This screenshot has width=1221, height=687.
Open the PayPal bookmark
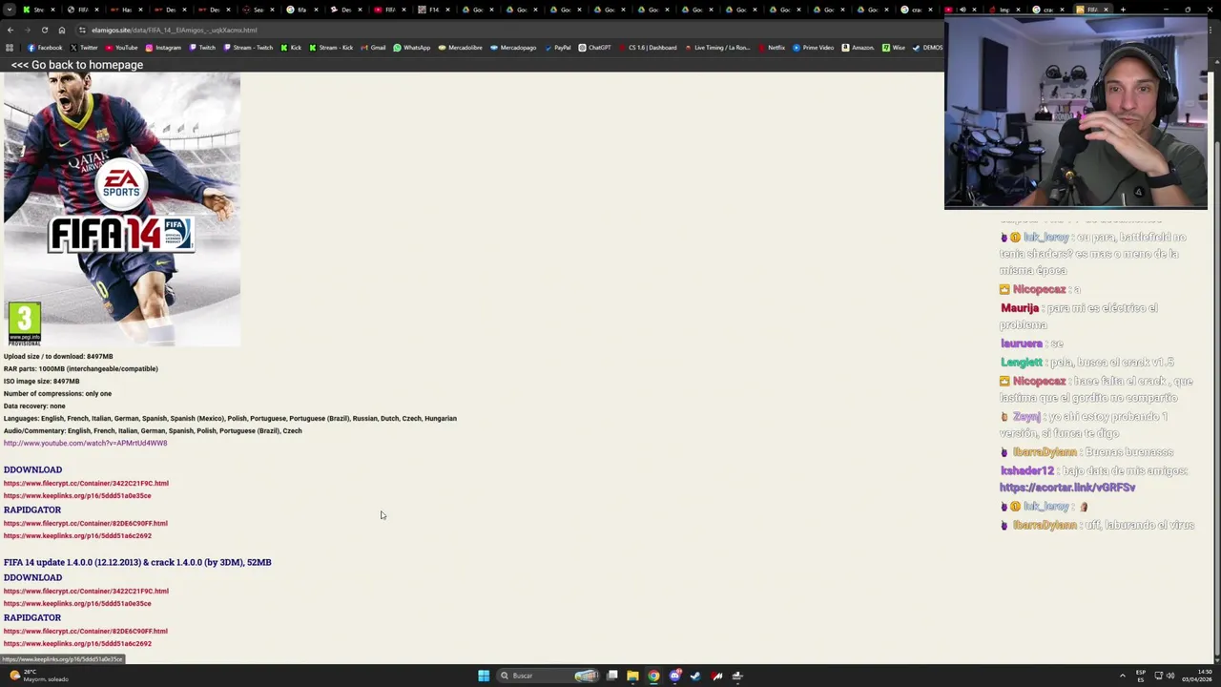click(x=557, y=48)
